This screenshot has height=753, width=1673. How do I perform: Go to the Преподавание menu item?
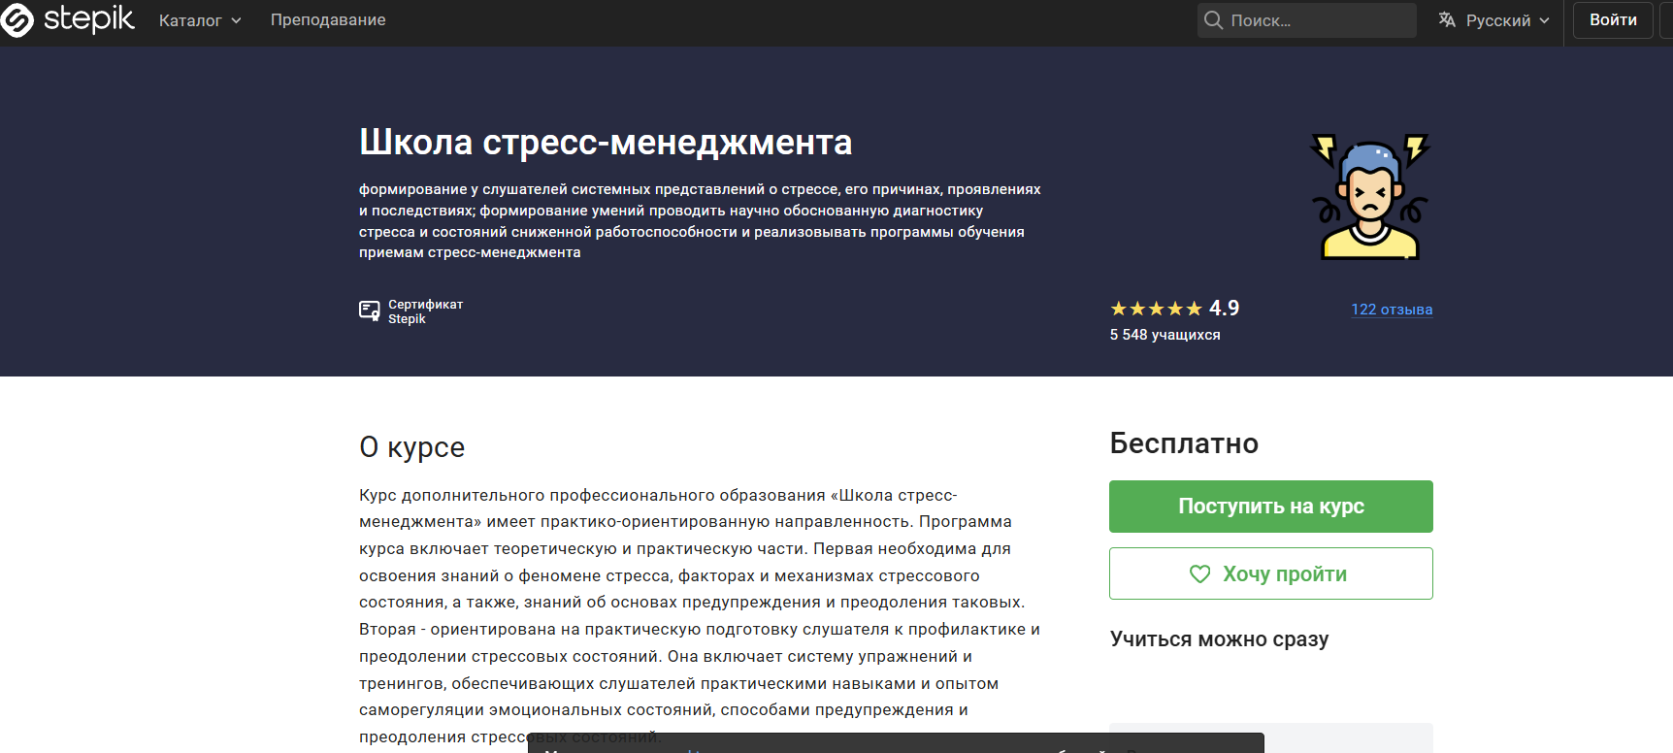tap(328, 20)
